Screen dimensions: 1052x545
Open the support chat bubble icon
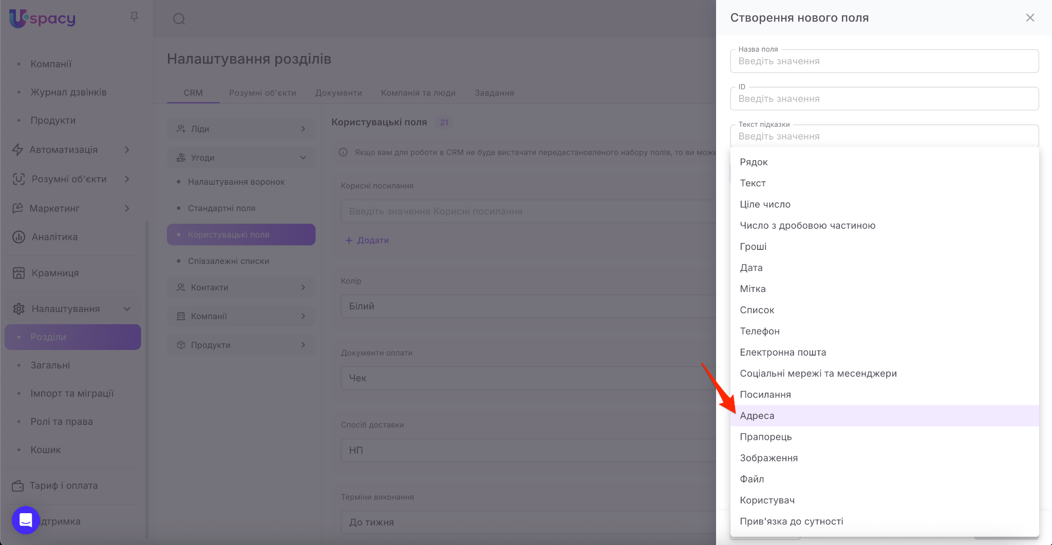[x=26, y=520]
